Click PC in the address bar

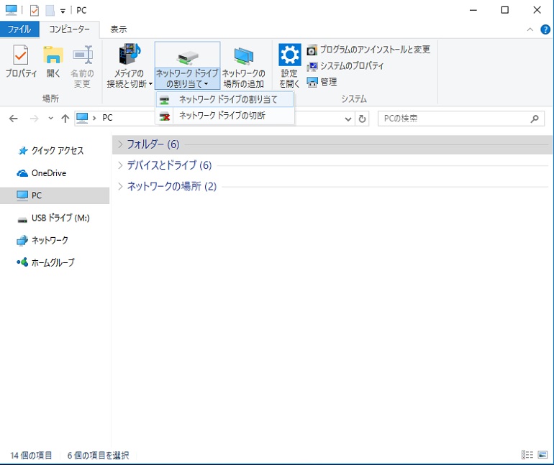click(x=107, y=118)
